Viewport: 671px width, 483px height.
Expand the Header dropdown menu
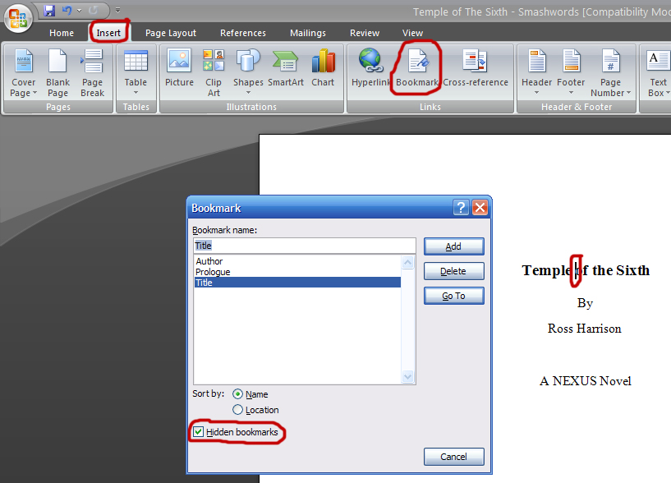tap(536, 72)
